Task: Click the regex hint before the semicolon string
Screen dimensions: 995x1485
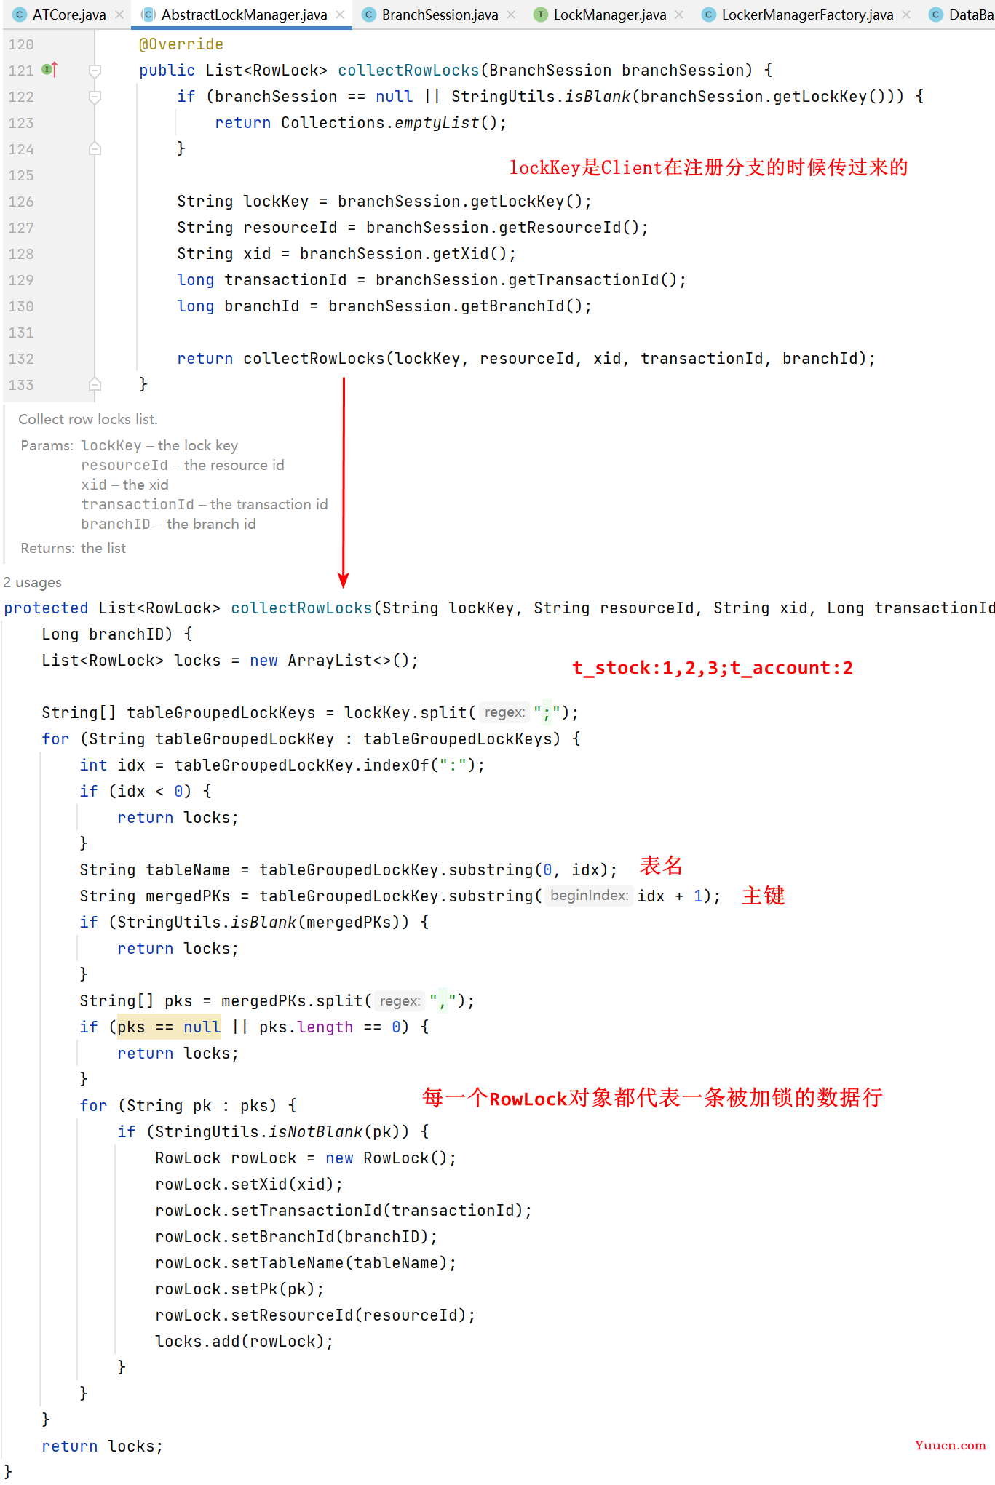Action: tap(504, 712)
